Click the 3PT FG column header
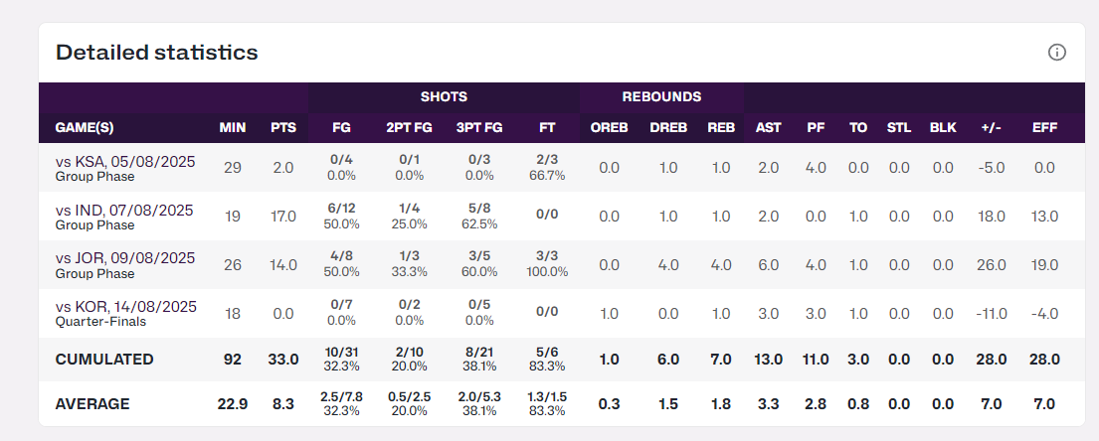 pos(479,127)
